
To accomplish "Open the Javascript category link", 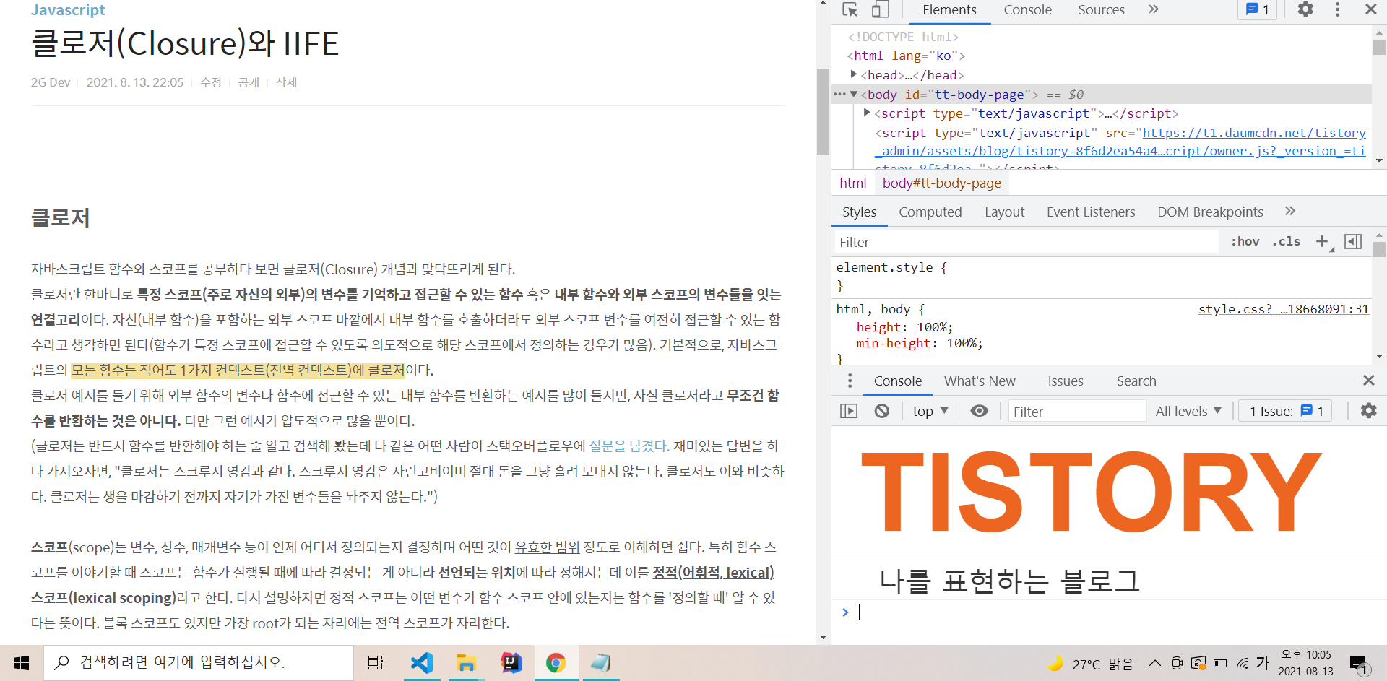I will click(x=68, y=9).
